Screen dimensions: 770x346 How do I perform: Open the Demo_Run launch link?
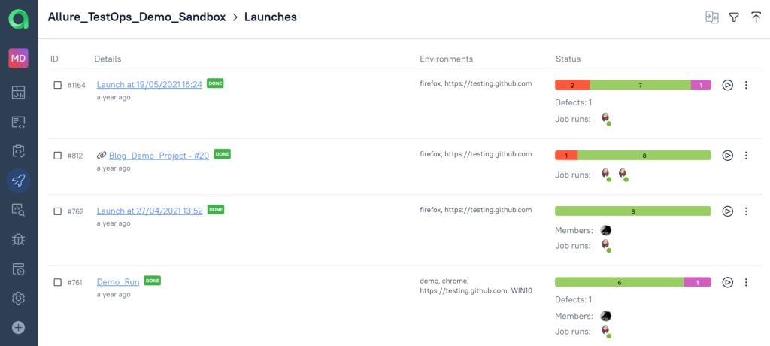[x=118, y=281]
